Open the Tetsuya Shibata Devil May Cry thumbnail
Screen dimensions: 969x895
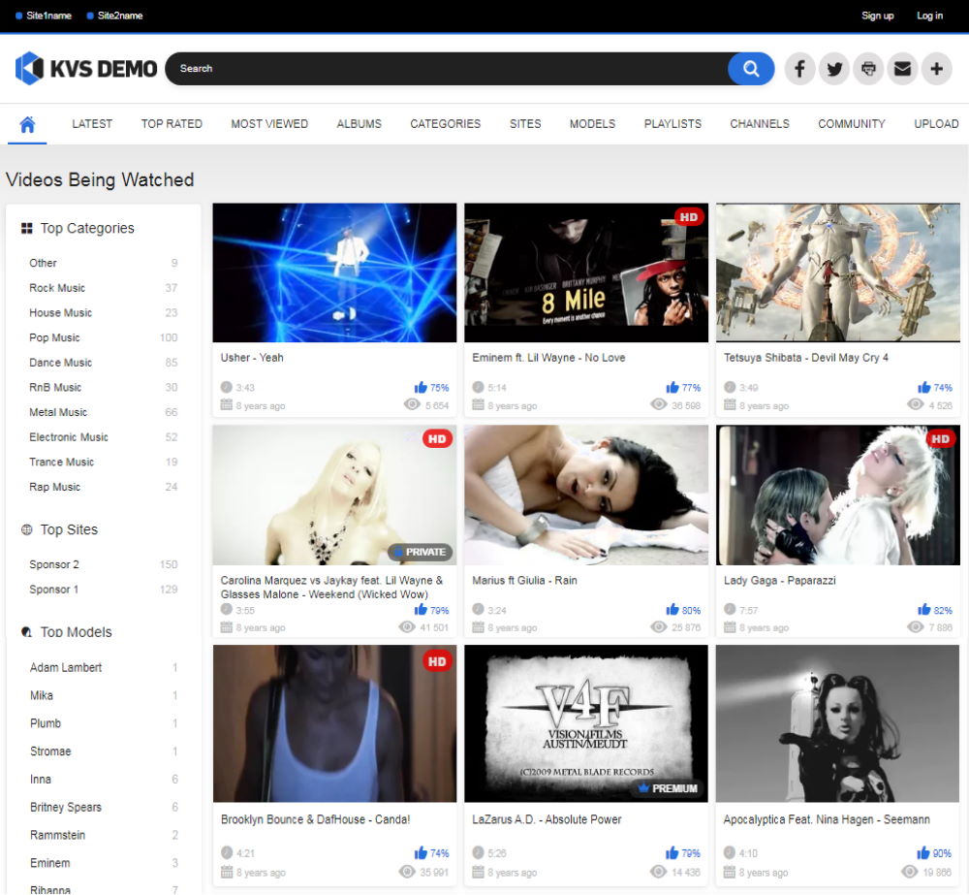pyautogui.click(x=838, y=272)
